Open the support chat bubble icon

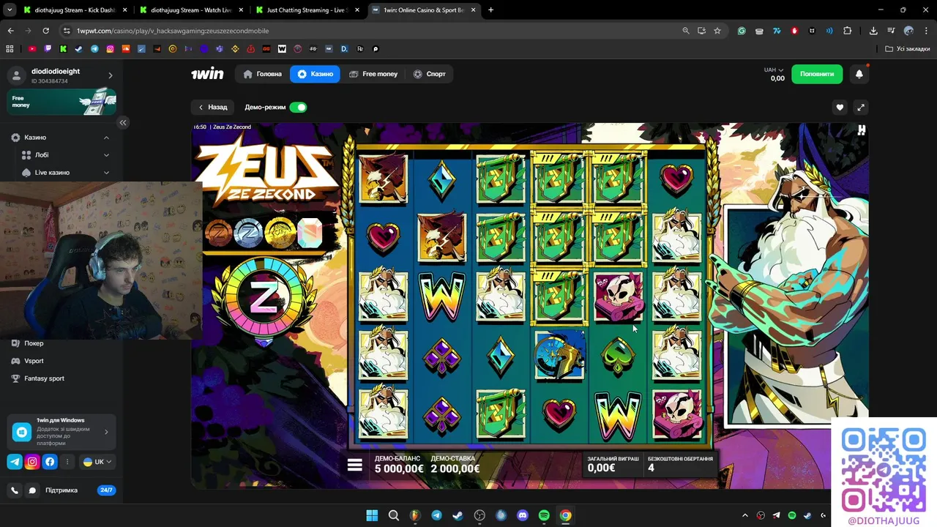point(32,490)
